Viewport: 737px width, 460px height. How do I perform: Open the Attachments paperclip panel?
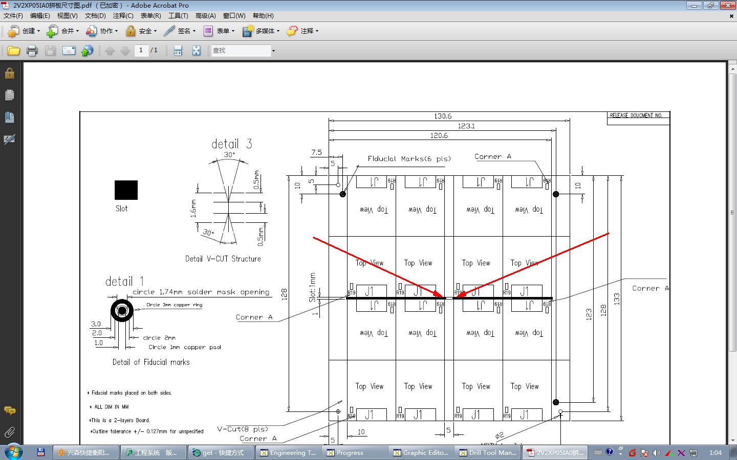coord(9,432)
